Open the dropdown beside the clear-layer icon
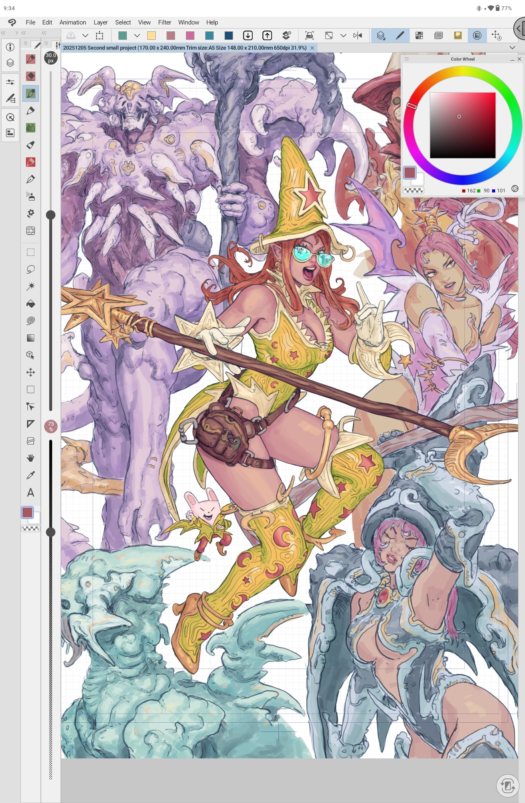Image resolution: width=525 pixels, height=803 pixels. point(85,36)
